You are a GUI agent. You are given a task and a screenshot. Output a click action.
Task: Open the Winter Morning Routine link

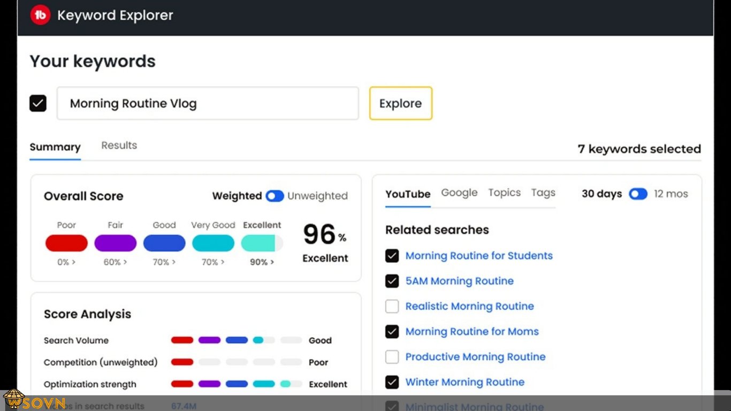[465, 382]
